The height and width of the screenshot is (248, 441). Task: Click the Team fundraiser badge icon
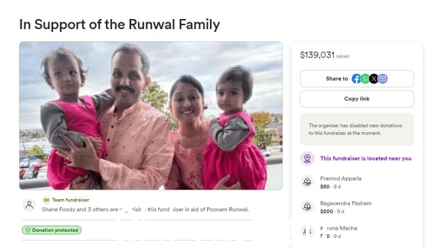[x=46, y=200]
